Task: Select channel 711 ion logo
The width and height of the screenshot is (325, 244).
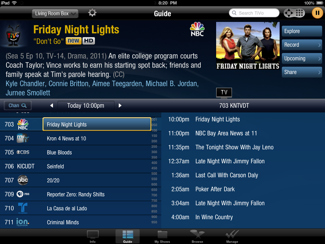Action: [23, 222]
